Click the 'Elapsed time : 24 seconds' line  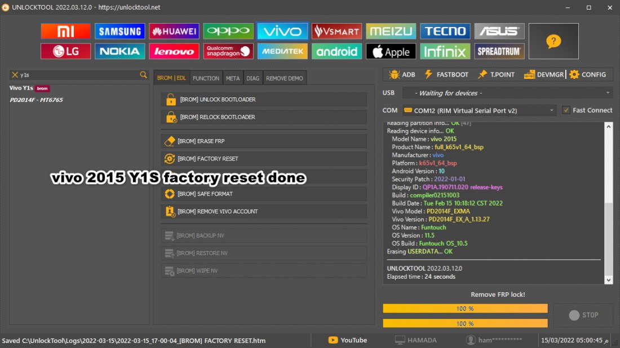click(x=421, y=276)
